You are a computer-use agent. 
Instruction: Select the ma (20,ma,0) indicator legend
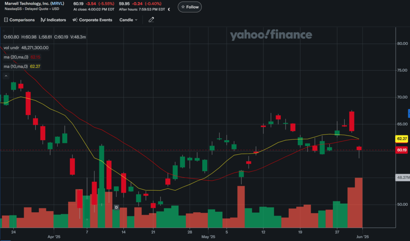click(22, 57)
